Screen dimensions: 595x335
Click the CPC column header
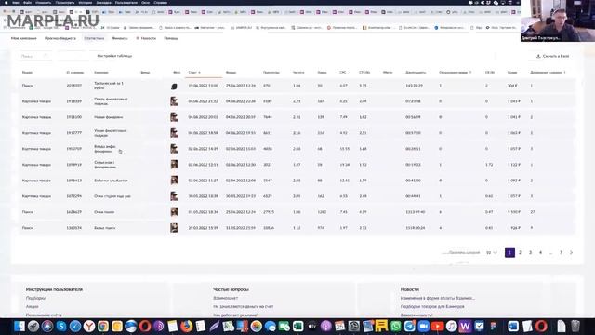point(343,73)
